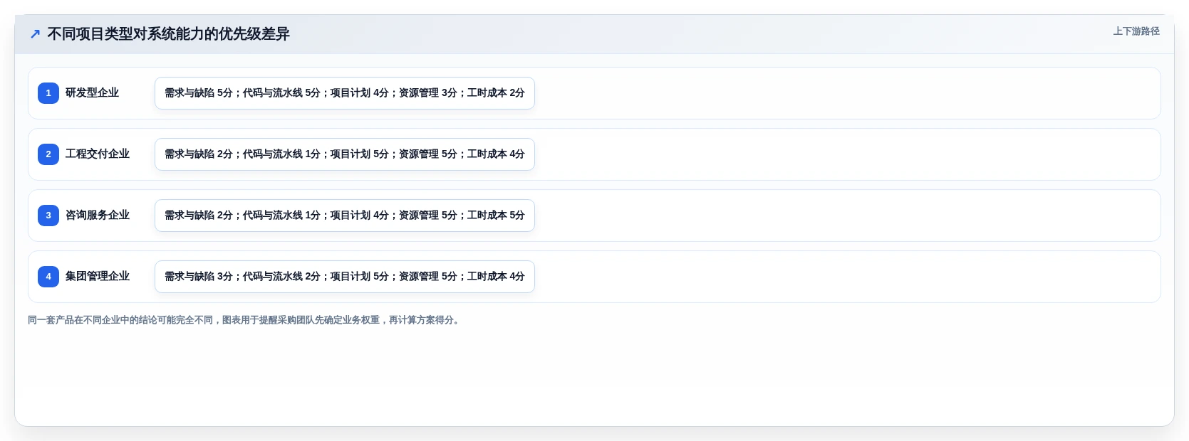This screenshot has width=1189, height=441.
Task: Click the 工程交付企业 score box with 代码与流水线 1分
Action: [x=345, y=154]
